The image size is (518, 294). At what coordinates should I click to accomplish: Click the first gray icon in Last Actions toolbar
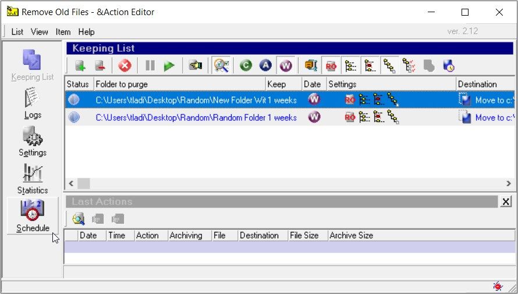[x=98, y=219]
